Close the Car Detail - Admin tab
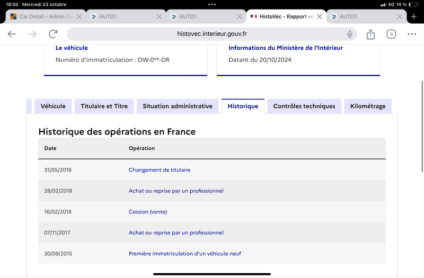Viewport: 424px width, 278px height. 79,16
